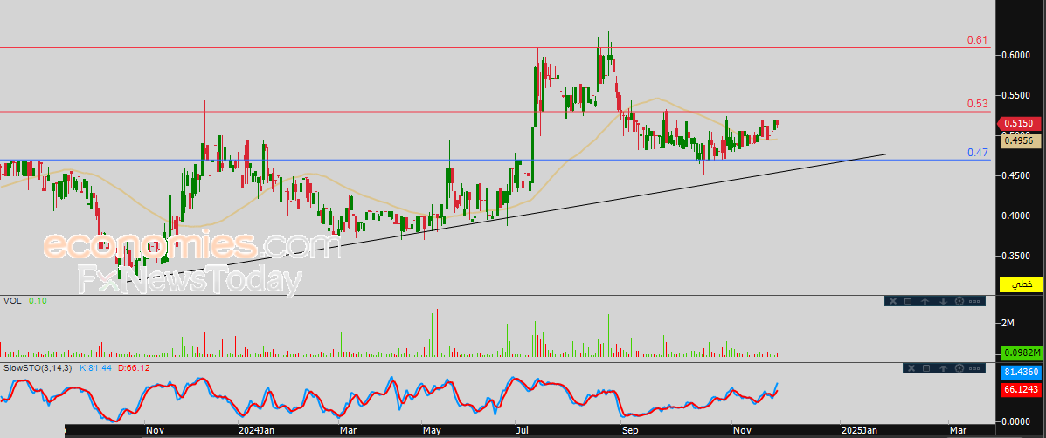Click the Nov label near 2025Jan

click(741, 431)
